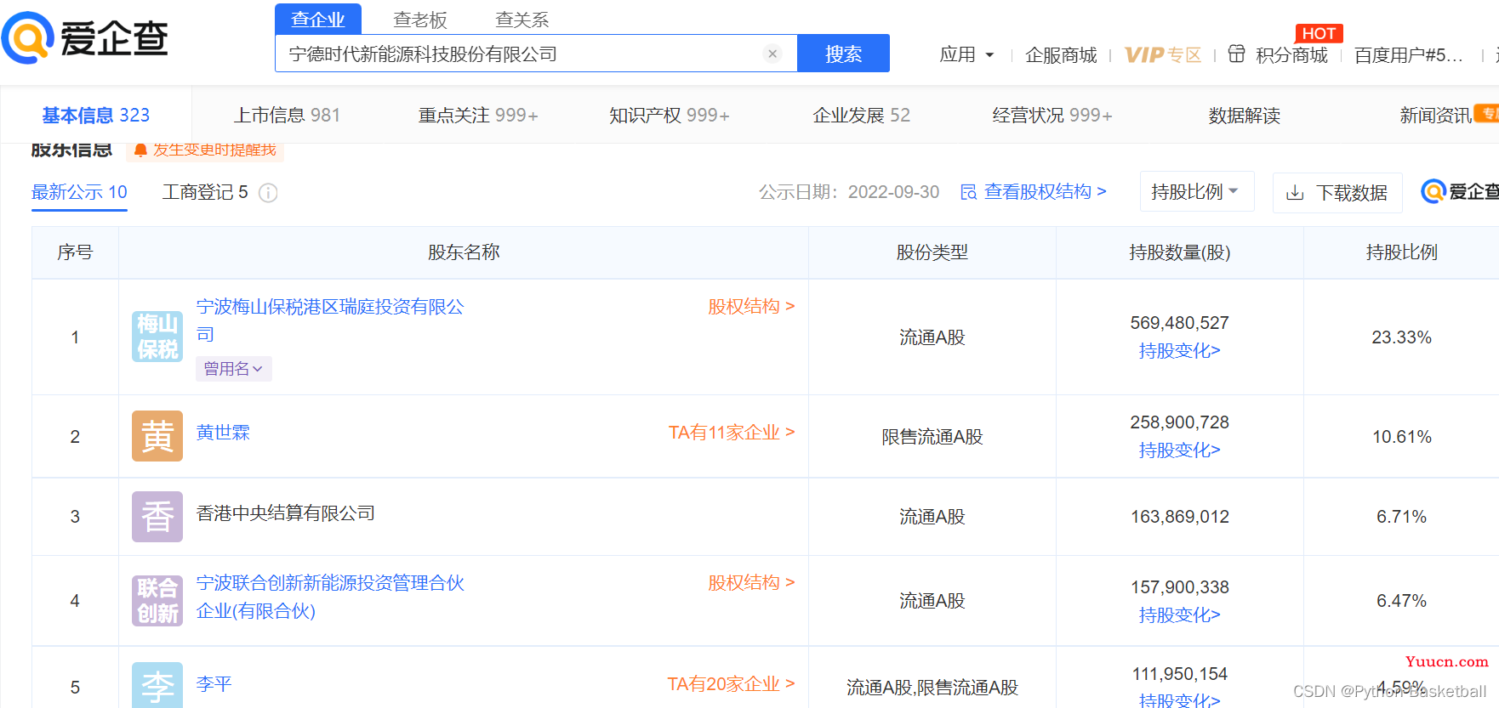Select the 知识产权 999+ tab
The width and height of the screenshot is (1499, 708).
[x=670, y=115]
